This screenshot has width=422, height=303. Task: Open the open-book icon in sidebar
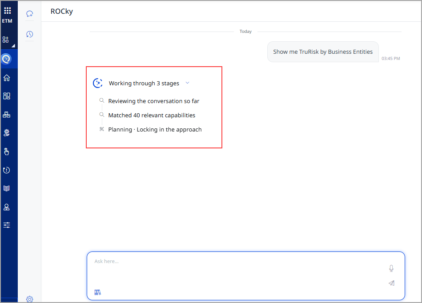click(x=7, y=188)
